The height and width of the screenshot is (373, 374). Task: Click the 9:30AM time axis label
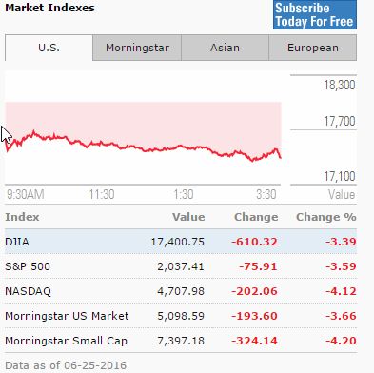pyautogui.click(x=26, y=194)
